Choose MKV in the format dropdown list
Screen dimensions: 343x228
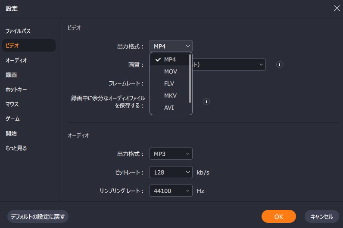tap(170, 96)
